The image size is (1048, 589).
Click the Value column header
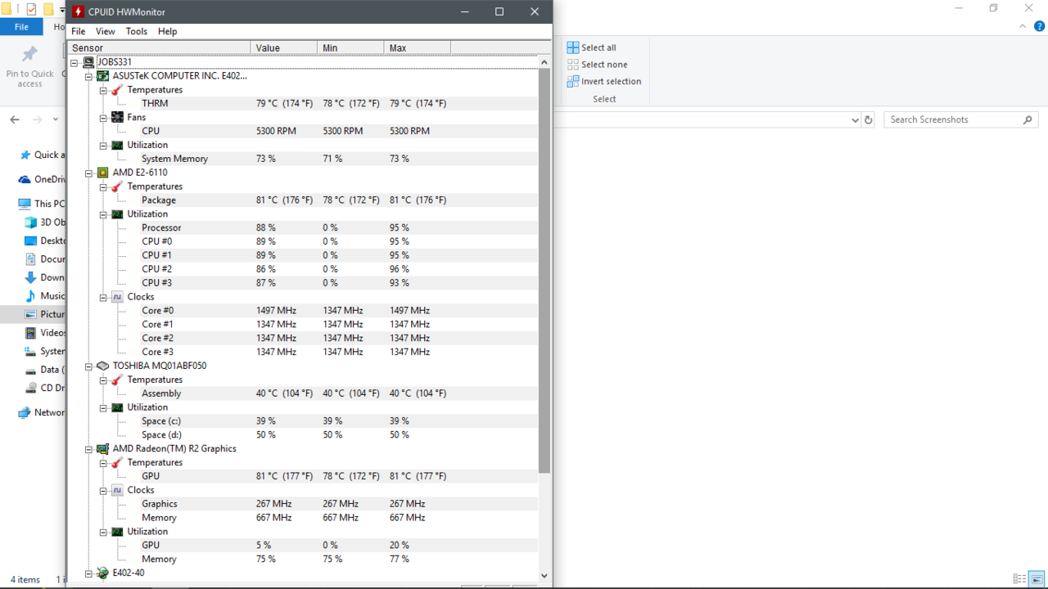[284, 48]
